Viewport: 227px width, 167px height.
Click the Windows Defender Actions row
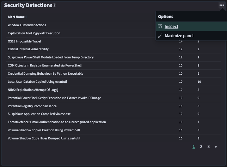[x=27, y=25]
